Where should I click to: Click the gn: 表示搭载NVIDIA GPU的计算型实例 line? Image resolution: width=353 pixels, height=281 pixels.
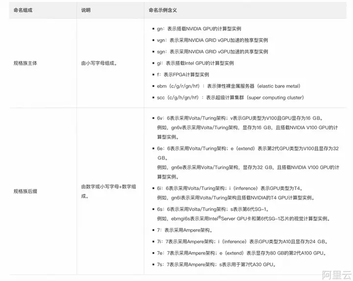click(199, 29)
